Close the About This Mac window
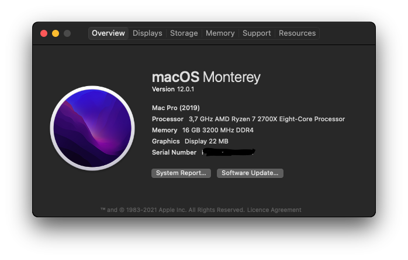The width and height of the screenshot is (408, 260). [44, 33]
